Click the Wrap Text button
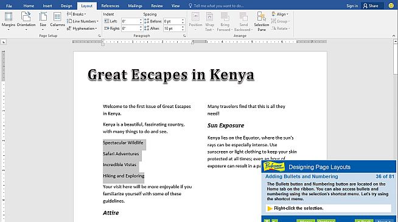This screenshot has width=398, height=222. (x=209, y=21)
